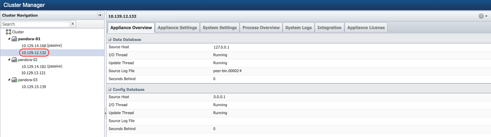
Task: Click the pandora-01 server icon
Action: point(14,39)
